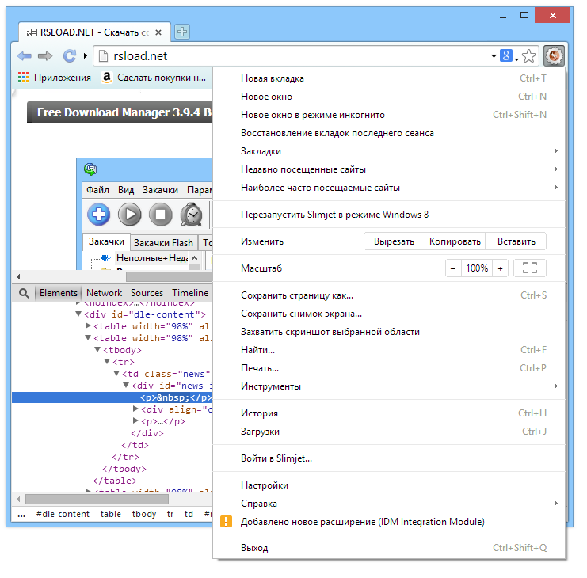
Task: Click #dle-content breadcrumb in DevTools
Action: (x=63, y=514)
